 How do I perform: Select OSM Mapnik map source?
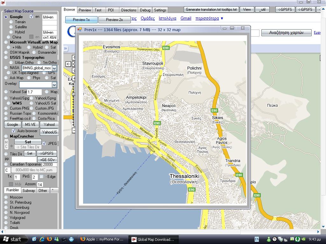[x=6, y=52]
